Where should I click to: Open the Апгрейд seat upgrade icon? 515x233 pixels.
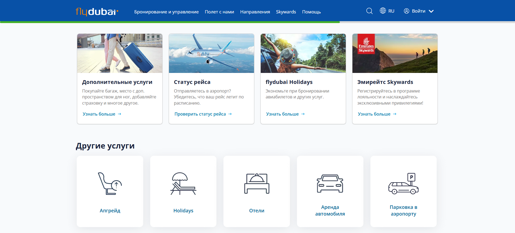click(x=110, y=184)
